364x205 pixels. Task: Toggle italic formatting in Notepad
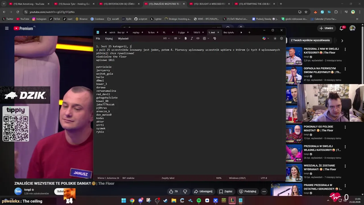click(192, 38)
